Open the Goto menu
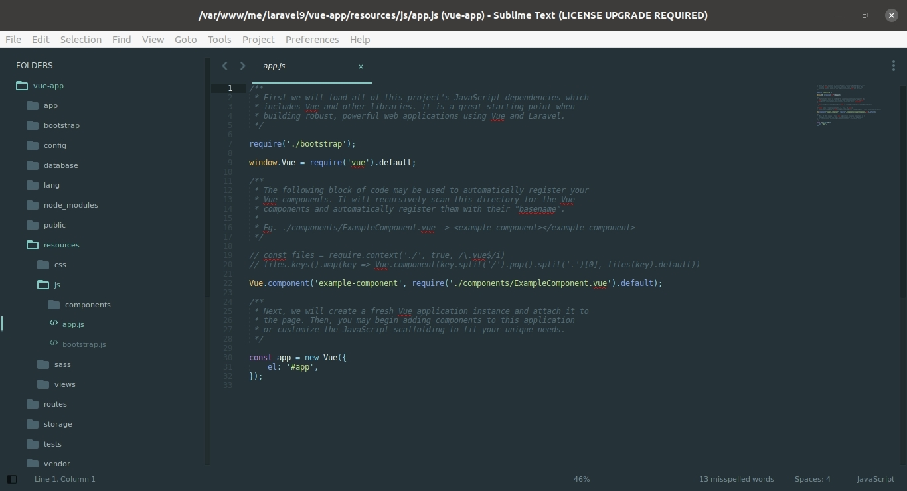Image resolution: width=907 pixels, height=491 pixels. coord(185,40)
